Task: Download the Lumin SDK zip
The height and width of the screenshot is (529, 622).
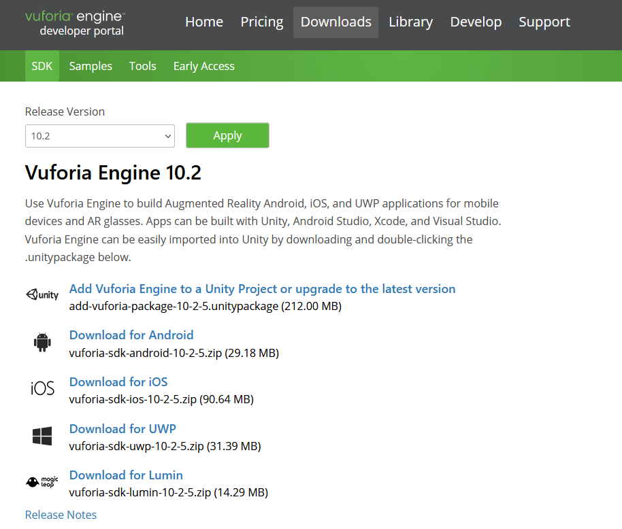Action: 125,475
